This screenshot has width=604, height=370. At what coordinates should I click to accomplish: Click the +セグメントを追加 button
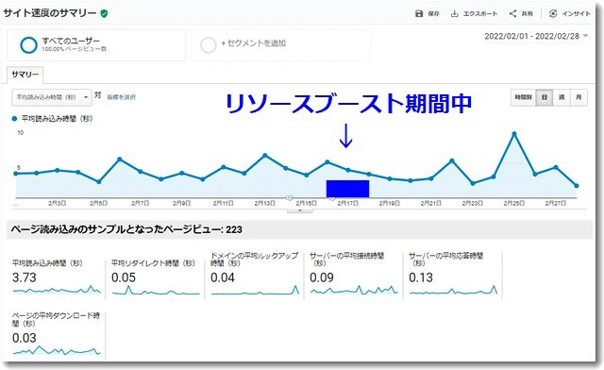tap(254, 43)
